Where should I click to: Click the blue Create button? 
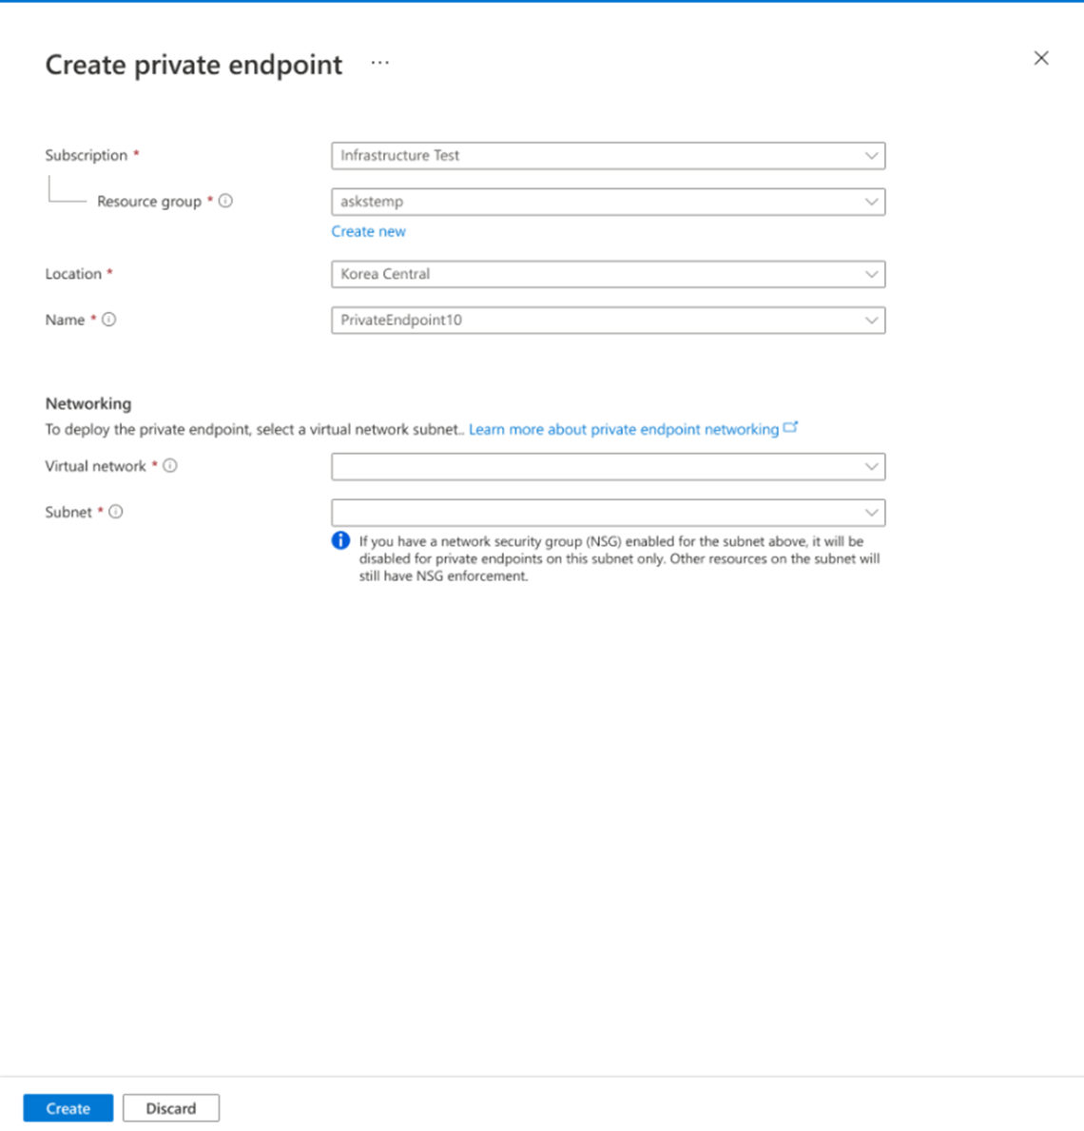click(68, 1108)
